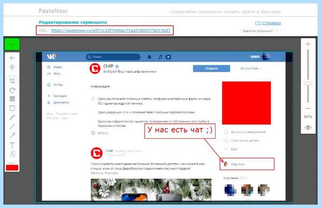Click the 90% zoom value

[308, 117]
